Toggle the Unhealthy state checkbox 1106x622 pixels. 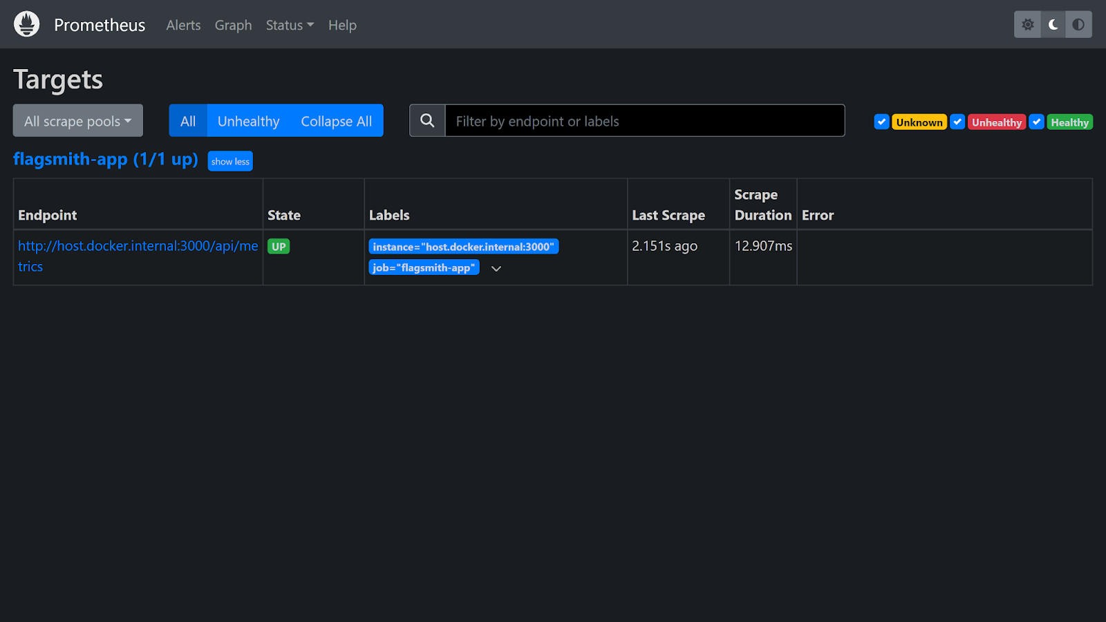(x=957, y=122)
